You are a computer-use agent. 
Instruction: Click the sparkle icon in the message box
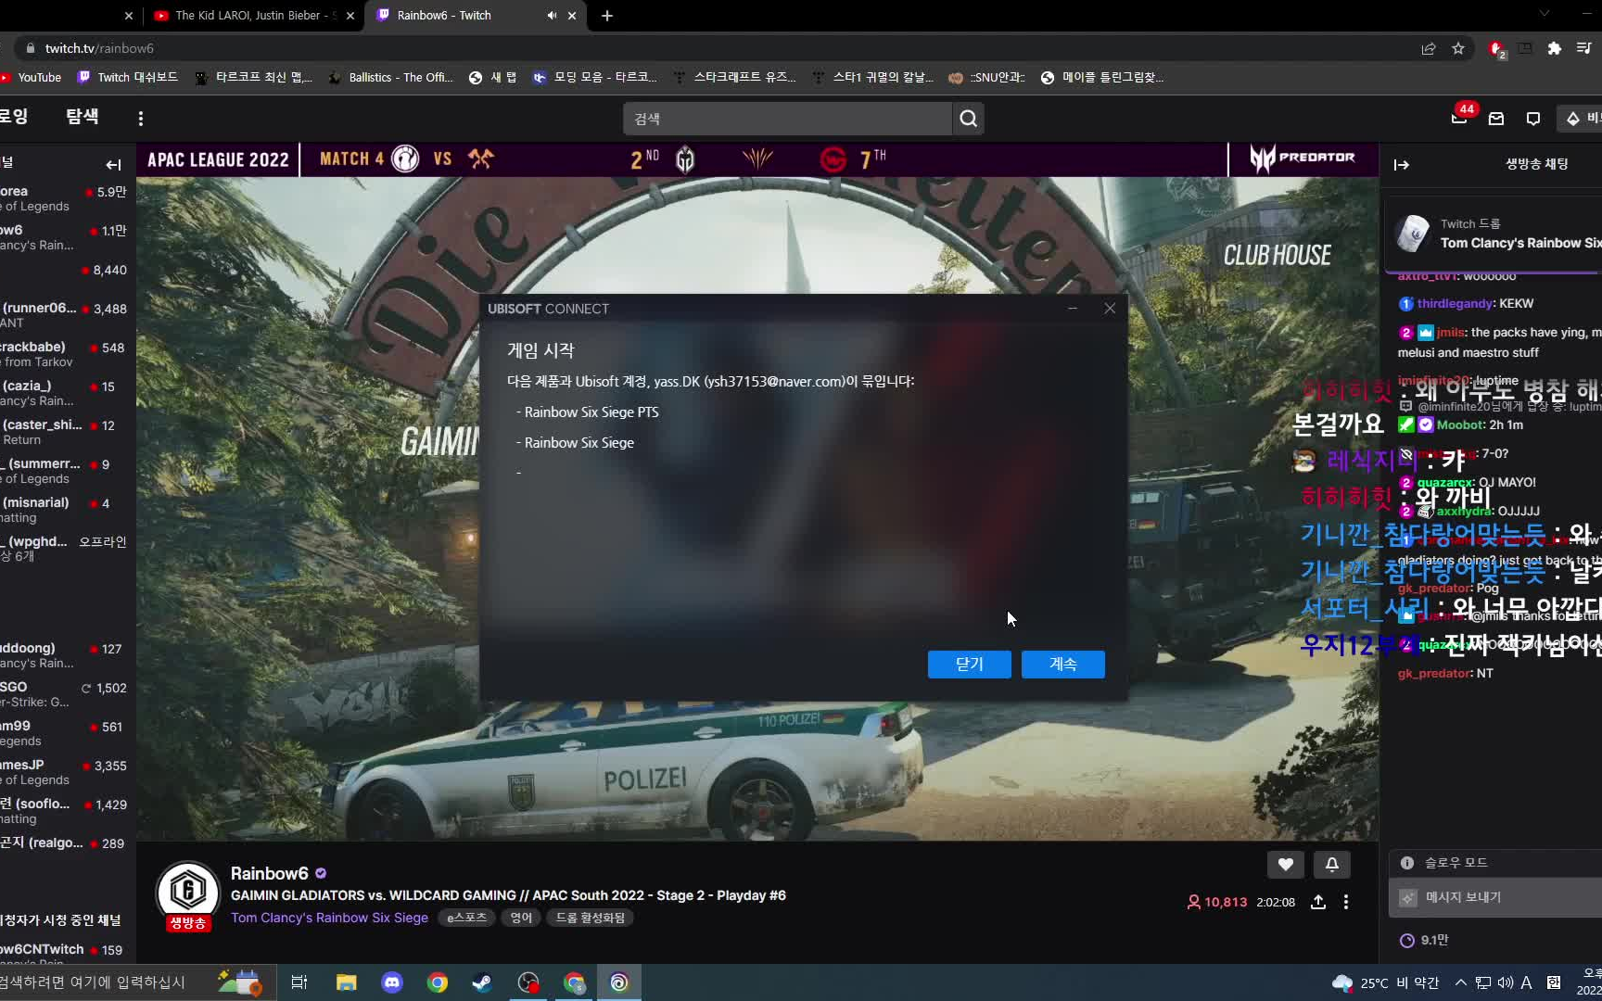[1408, 897]
